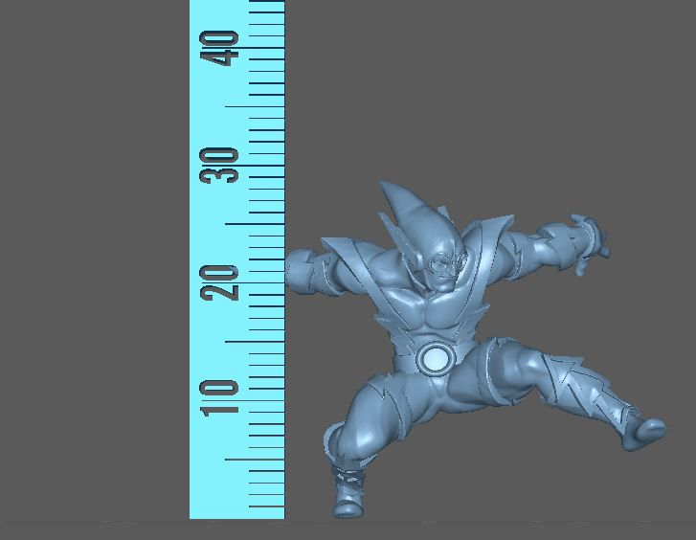Select the foot of the extended leg
The image size is (696, 540).
coord(644,433)
